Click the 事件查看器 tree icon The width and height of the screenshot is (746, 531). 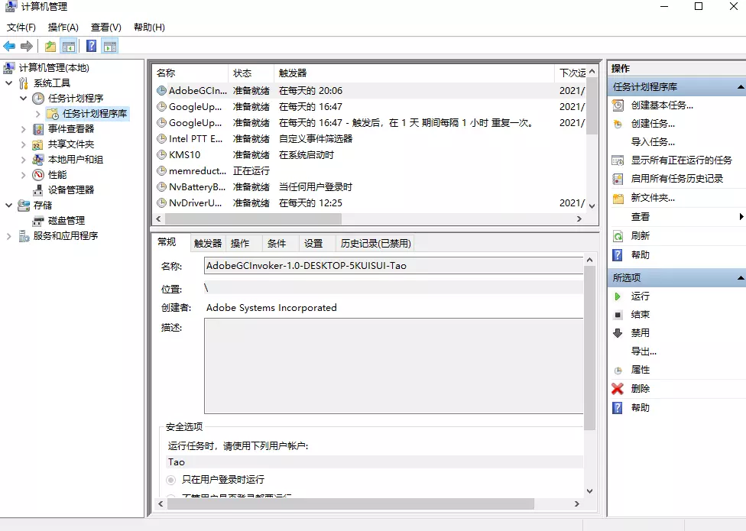tap(38, 129)
